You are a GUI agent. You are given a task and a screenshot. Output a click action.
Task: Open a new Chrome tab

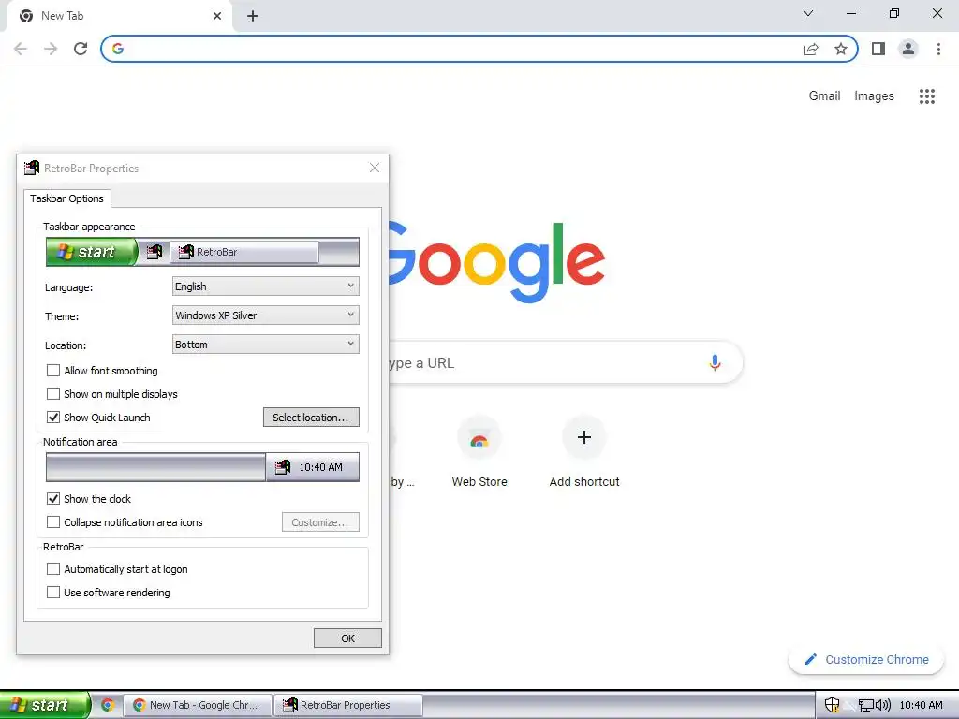coord(253,17)
